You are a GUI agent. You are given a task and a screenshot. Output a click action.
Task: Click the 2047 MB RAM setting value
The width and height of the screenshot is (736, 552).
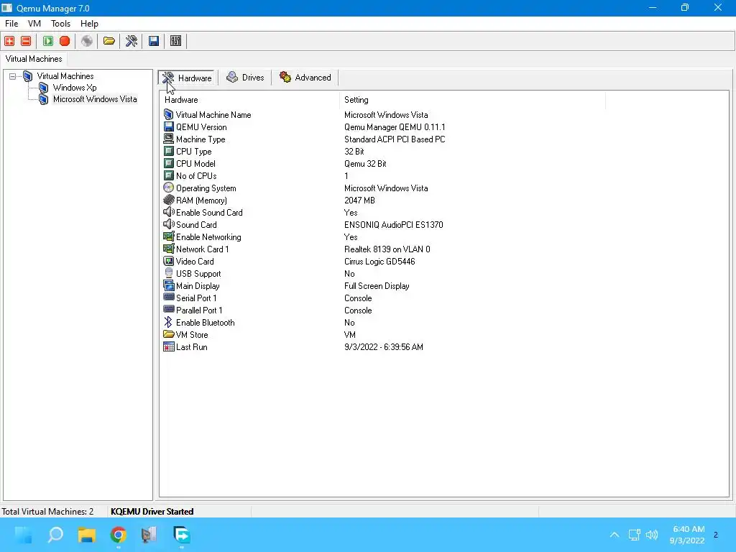(359, 201)
